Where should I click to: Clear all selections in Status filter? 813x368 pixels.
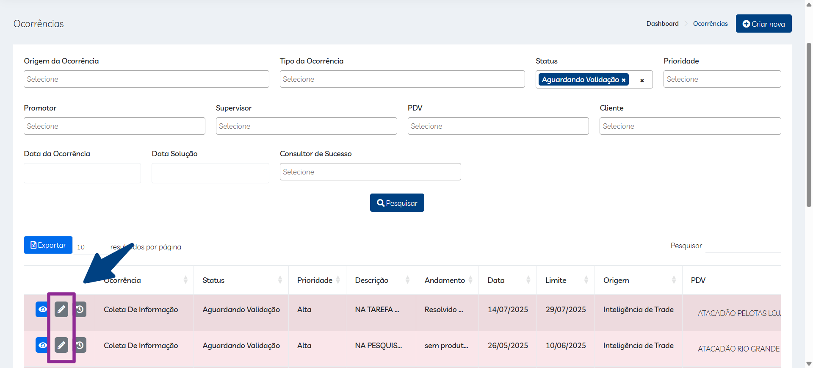[x=642, y=80]
